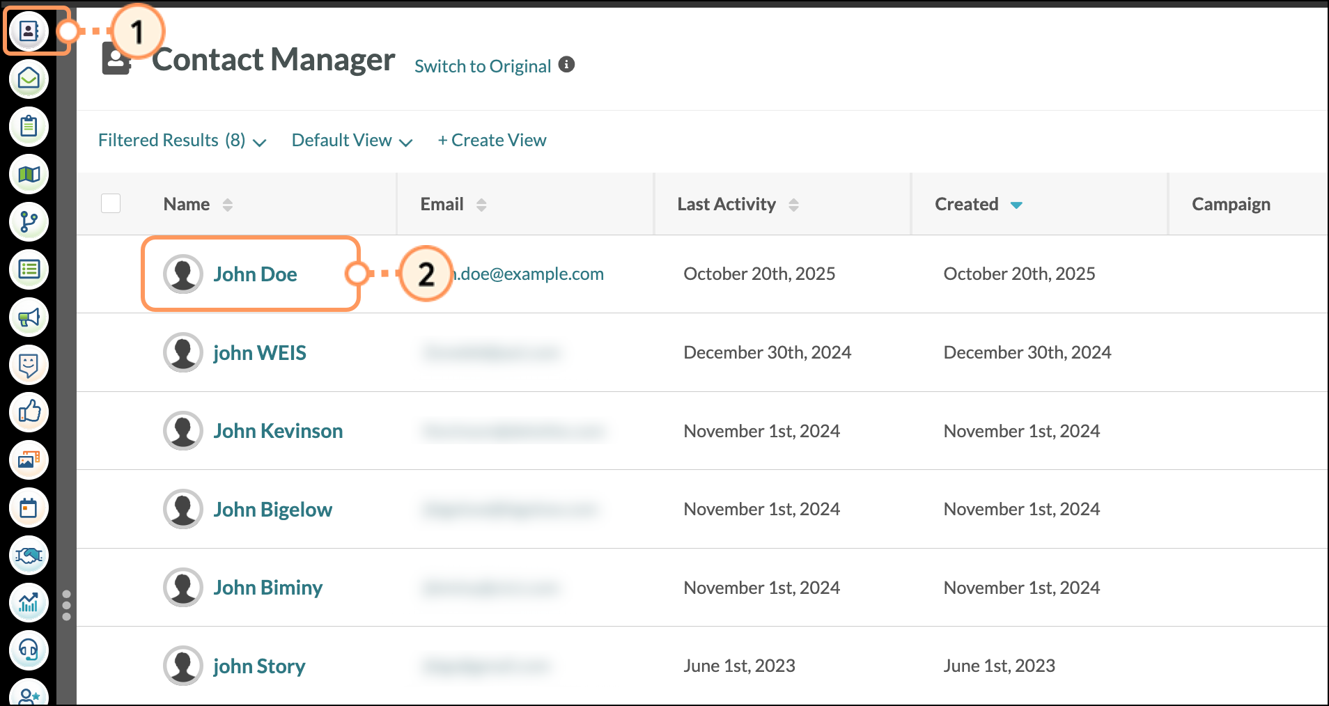Screen dimensions: 1329x706
Task: Click John Doe's Created date October 20th, 2025
Action: [1019, 274]
